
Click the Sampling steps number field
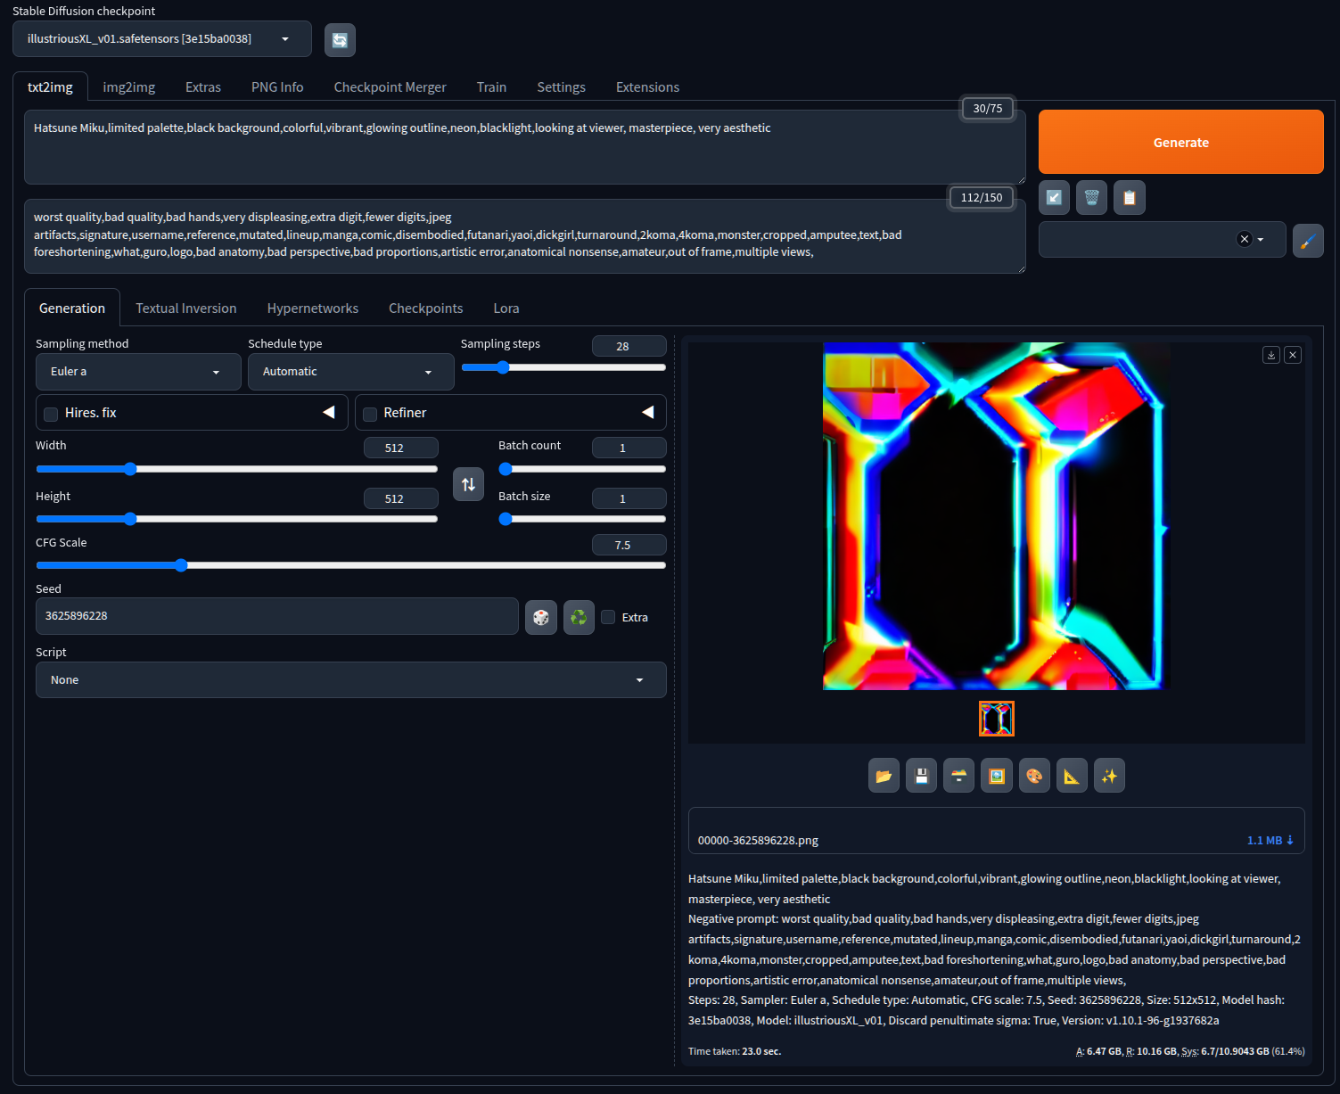click(629, 346)
